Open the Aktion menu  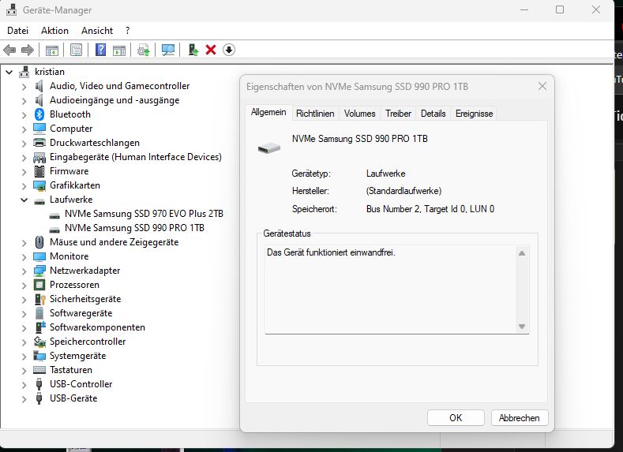54,31
